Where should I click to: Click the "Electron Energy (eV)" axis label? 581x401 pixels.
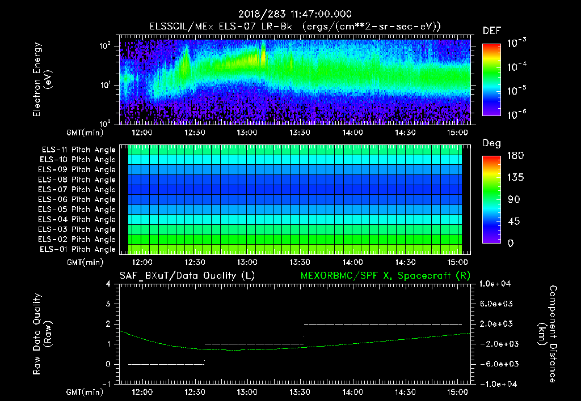[42, 79]
